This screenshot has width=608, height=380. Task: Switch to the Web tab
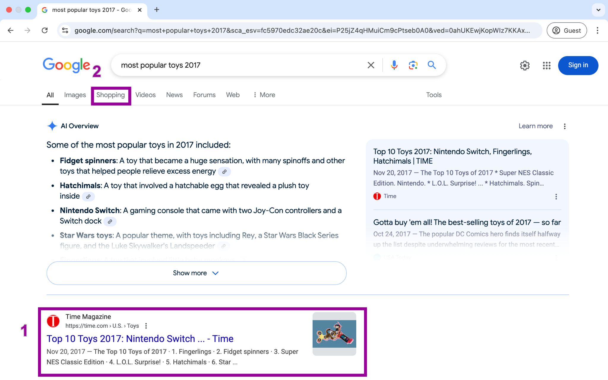[233, 95]
